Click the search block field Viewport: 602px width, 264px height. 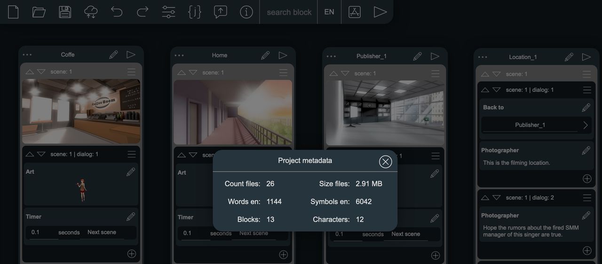(x=289, y=12)
